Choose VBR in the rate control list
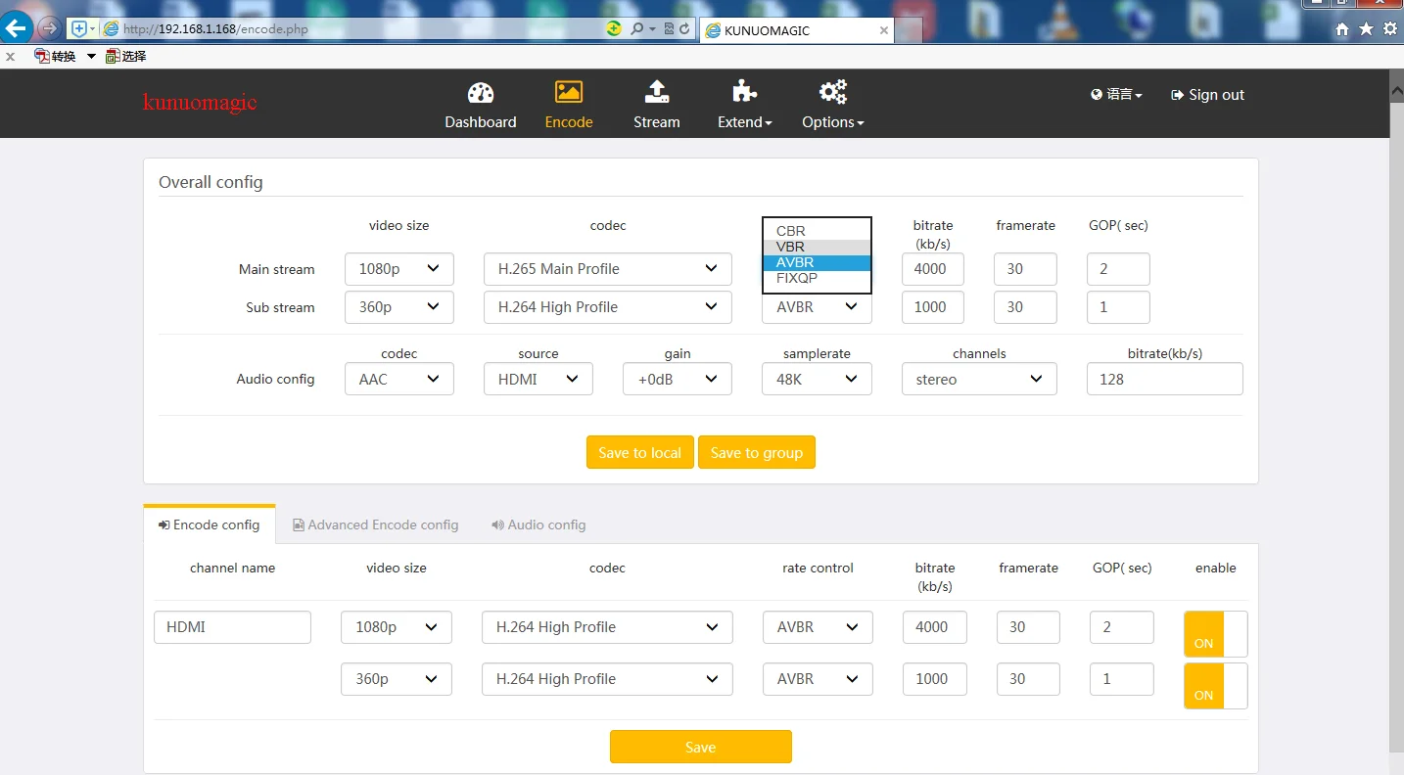The image size is (1404, 775). [x=817, y=247]
